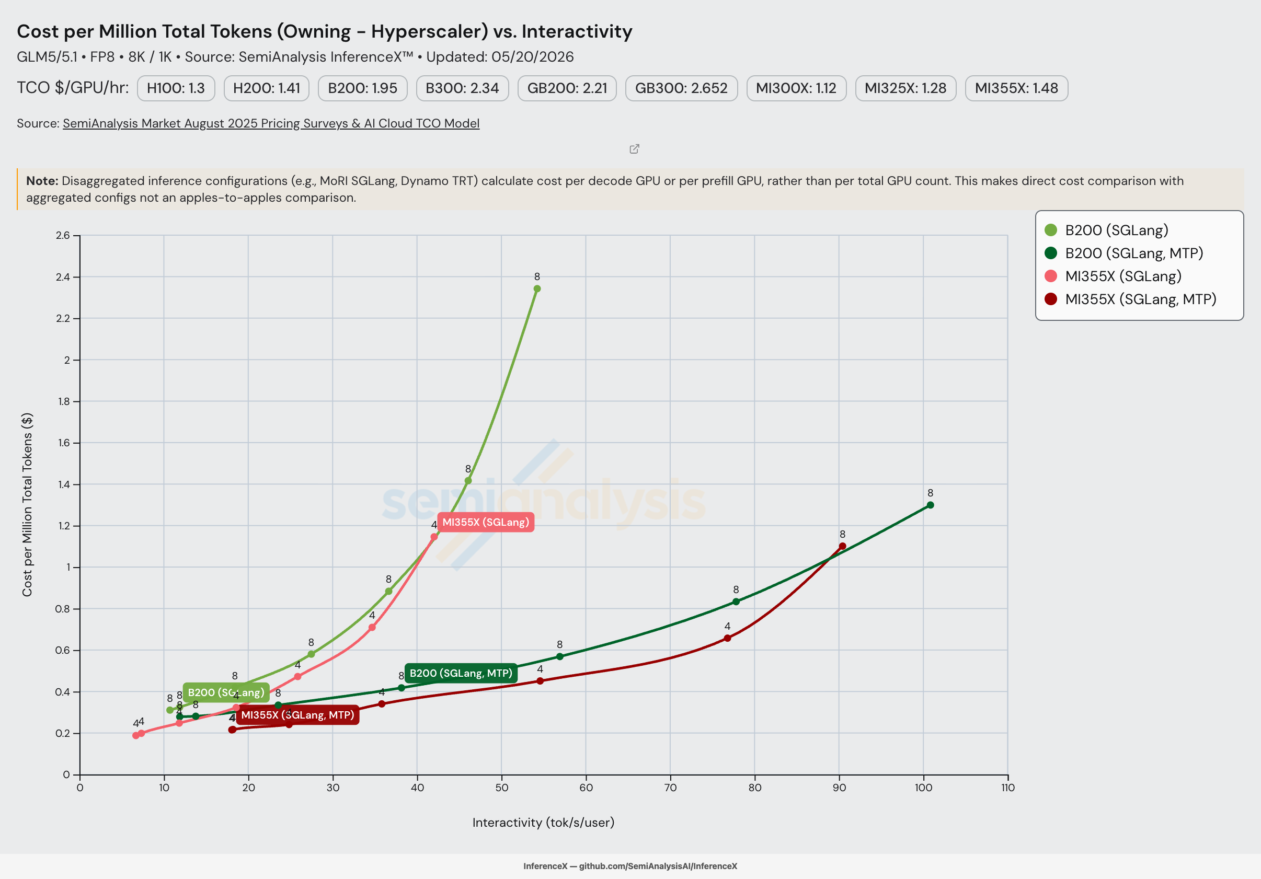Open the external link icon above the note

pos(634,149)
